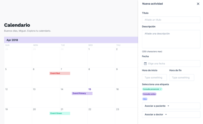Click the Hora de fin input
The width and height of the screenshot is (203, 124).
click(x=182, y=77)
